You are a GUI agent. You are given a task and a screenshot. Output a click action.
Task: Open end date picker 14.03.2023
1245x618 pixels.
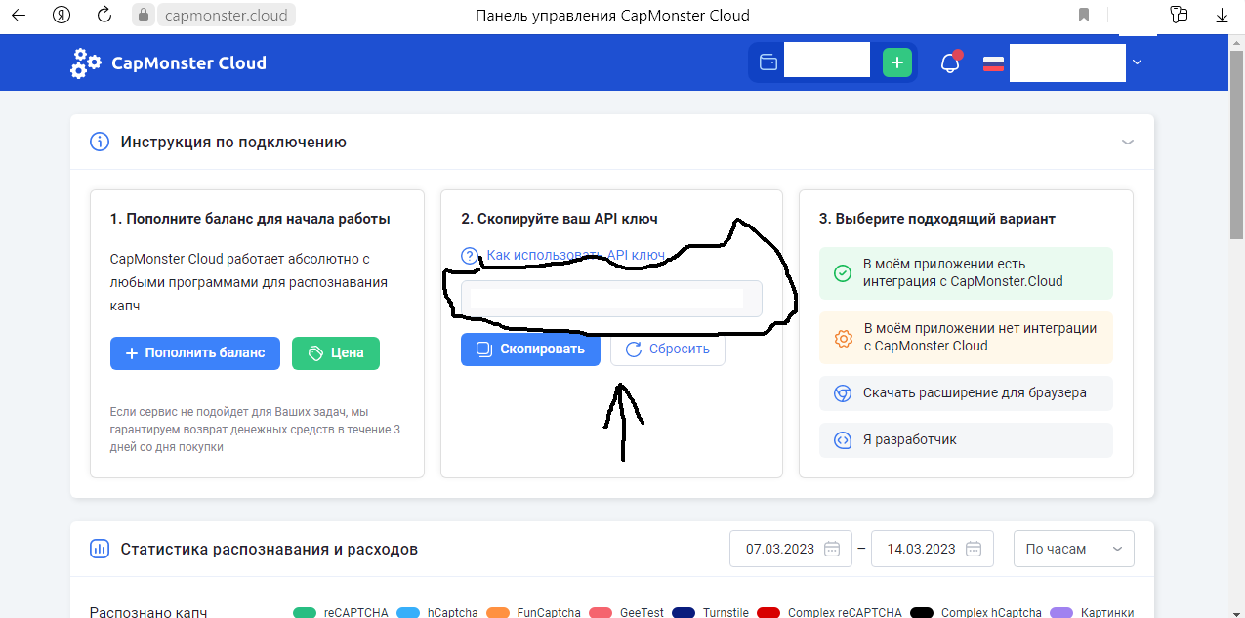pos(932,549)
